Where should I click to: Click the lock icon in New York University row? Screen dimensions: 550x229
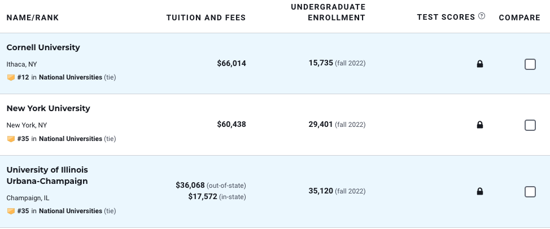point(480,125)
